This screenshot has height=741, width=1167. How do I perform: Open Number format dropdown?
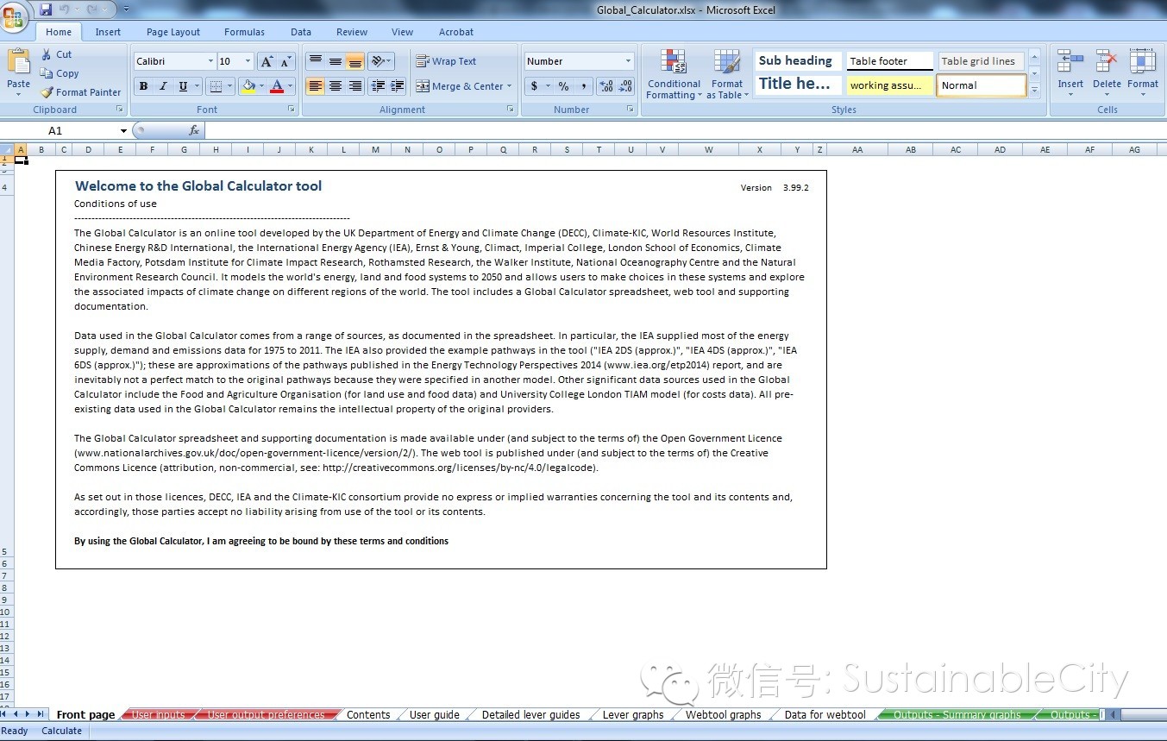(628, 61)
